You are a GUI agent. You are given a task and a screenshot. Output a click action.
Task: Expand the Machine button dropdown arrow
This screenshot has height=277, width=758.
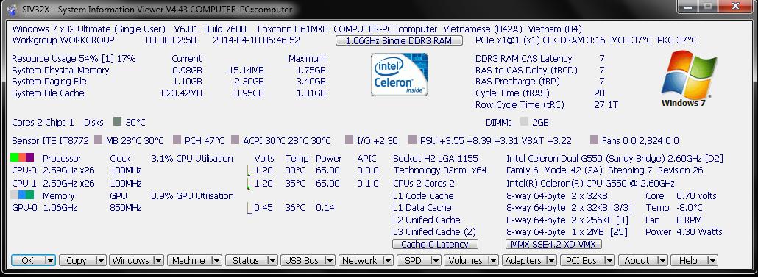click(216, 260)
